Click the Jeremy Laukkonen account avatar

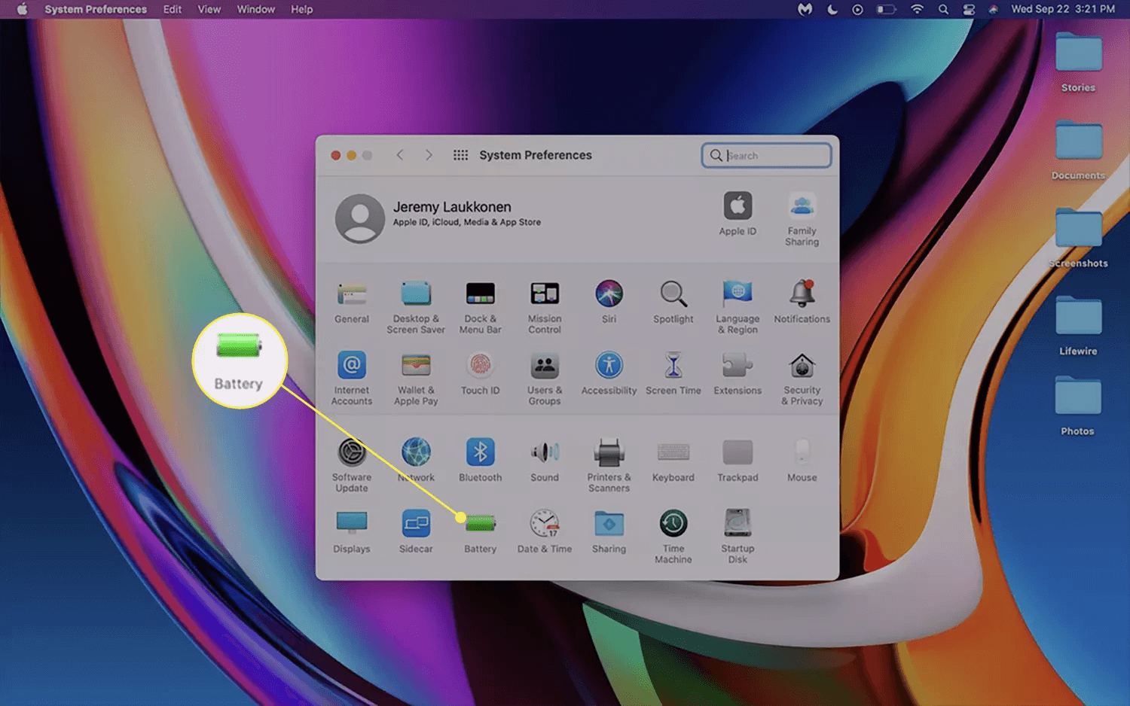[x=360, y=218]
